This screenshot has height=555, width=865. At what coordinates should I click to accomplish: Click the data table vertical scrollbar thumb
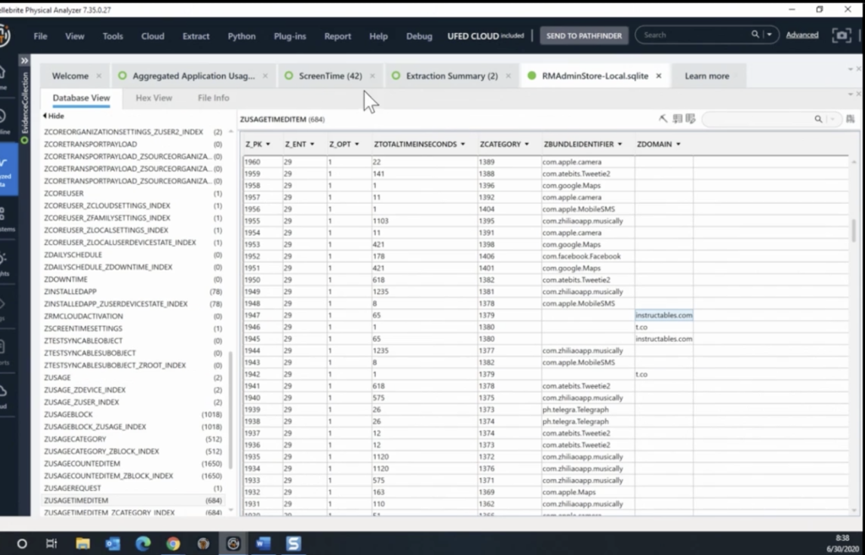853,230
